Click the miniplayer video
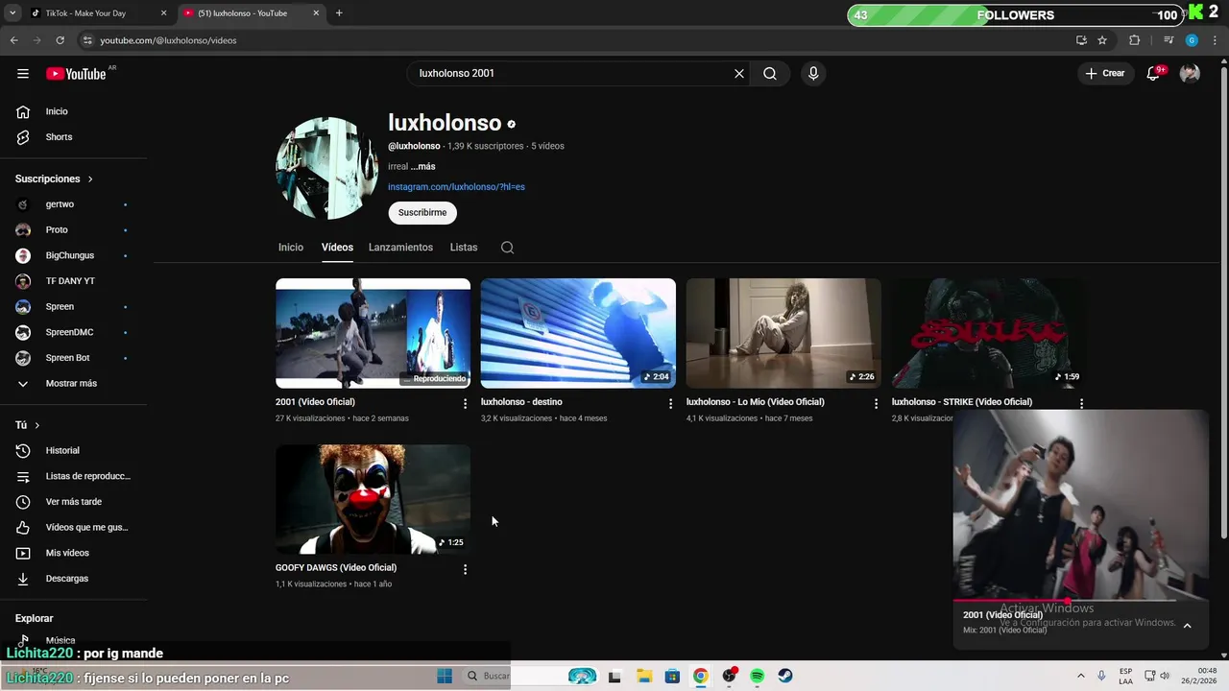 coord(1080,505)
